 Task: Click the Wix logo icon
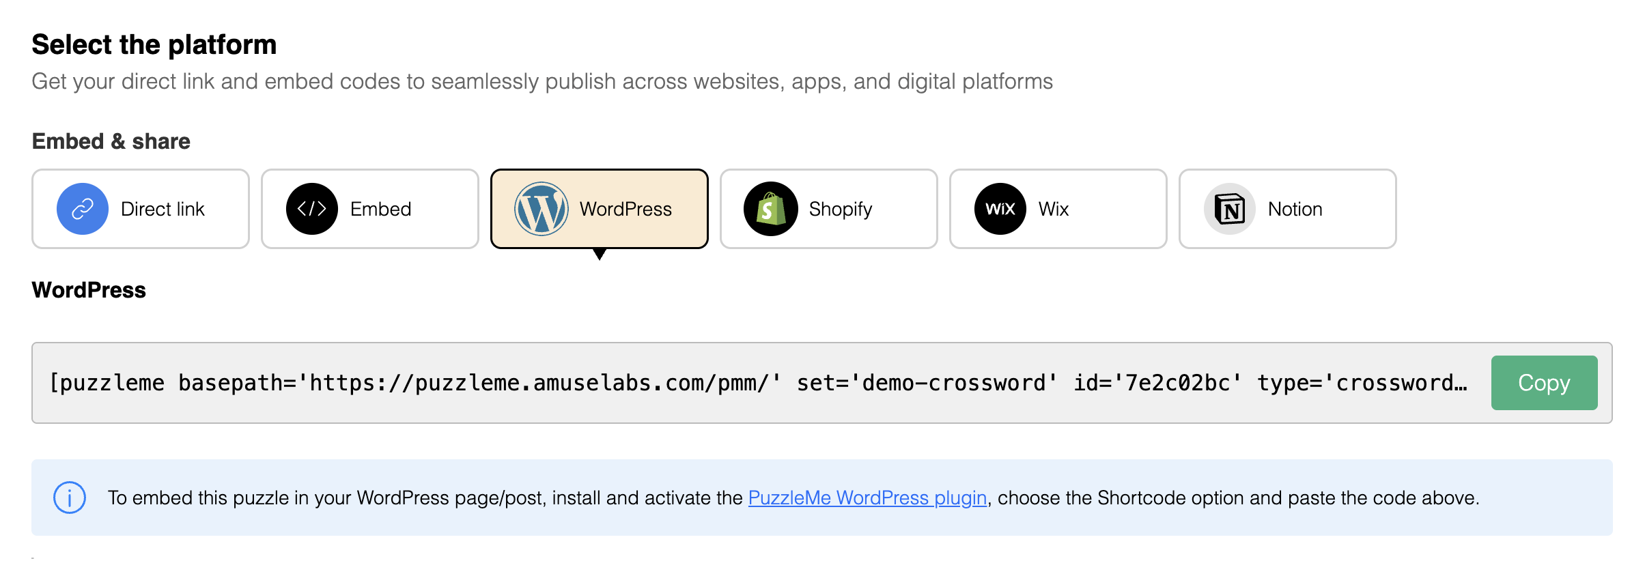[x=1000, y=209]
